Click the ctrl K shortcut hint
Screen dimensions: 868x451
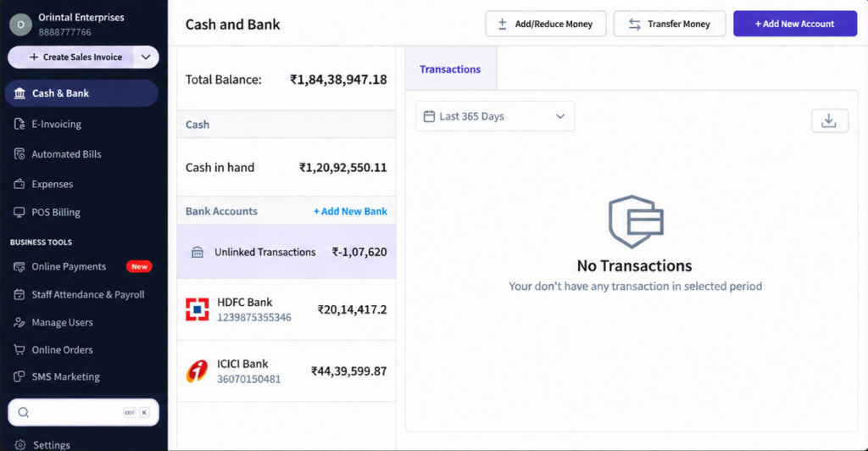136,412
